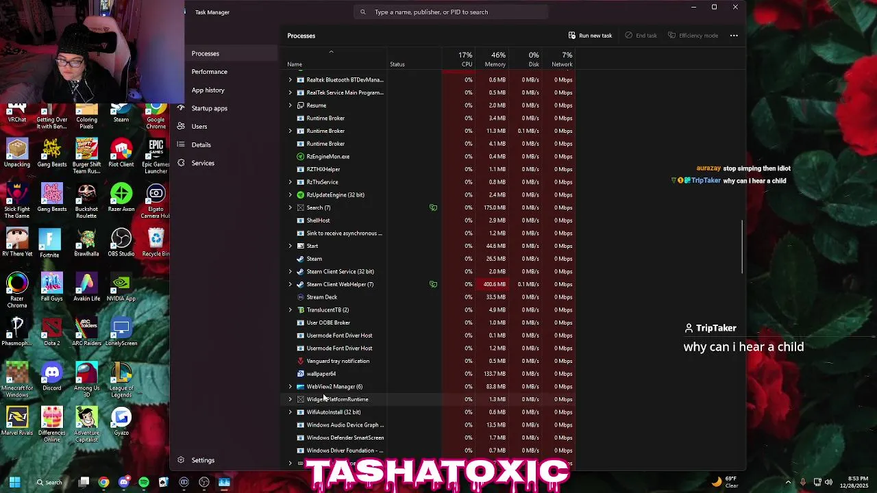The height and width of the screenshot is (493, 877).
Task: Open the OBS Studio desktop icon
Action: click(121, 242)
